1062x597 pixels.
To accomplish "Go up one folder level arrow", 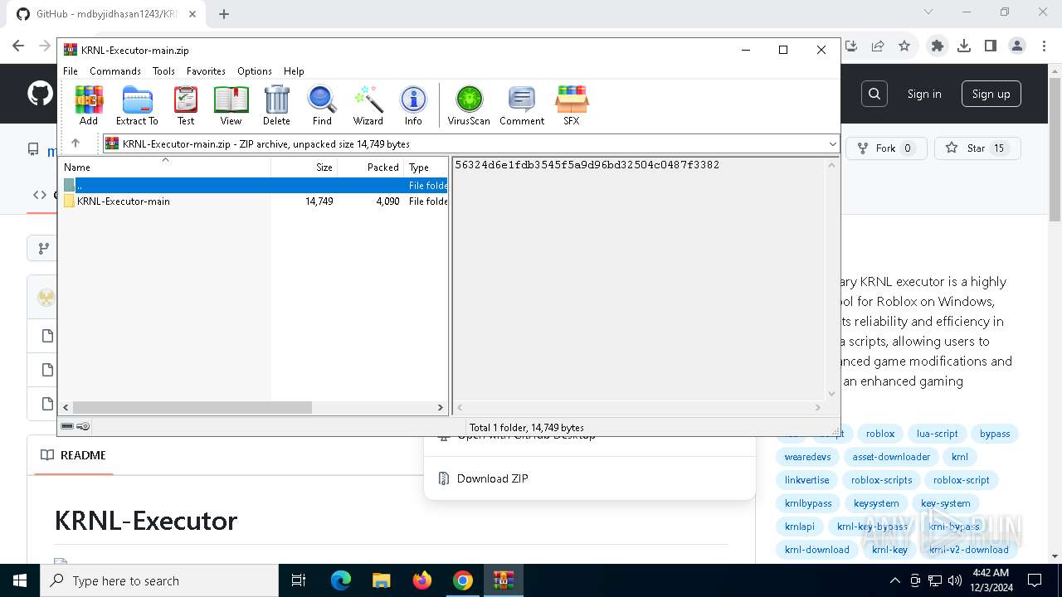I will pyautogui.click(x=76, y=143).
